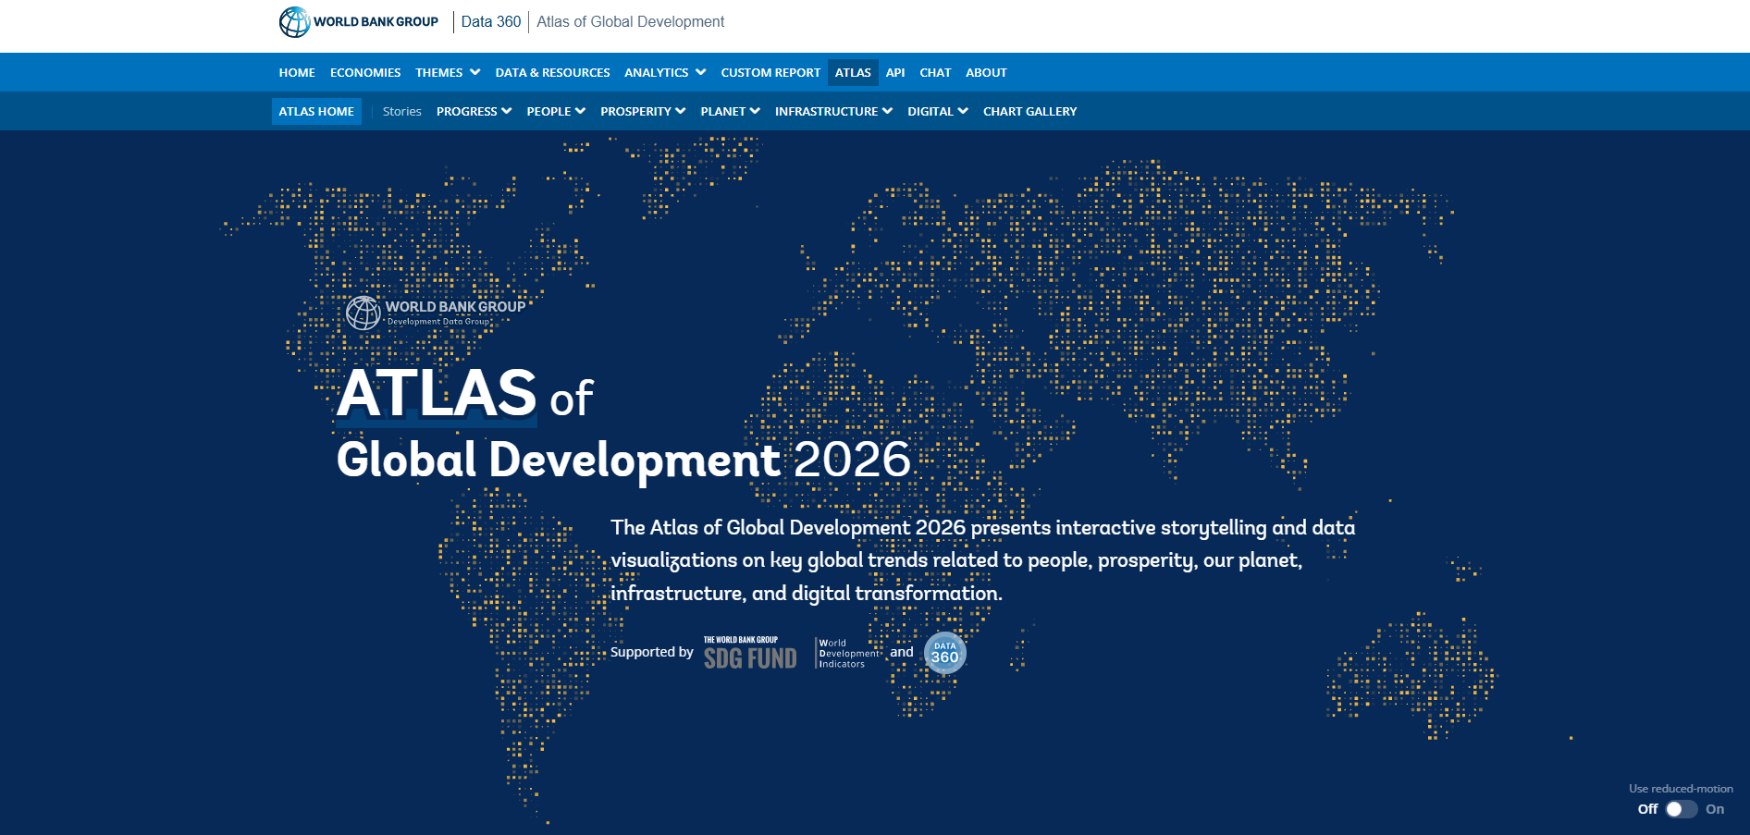Click the ATLAS hero title word

(437, 393)
